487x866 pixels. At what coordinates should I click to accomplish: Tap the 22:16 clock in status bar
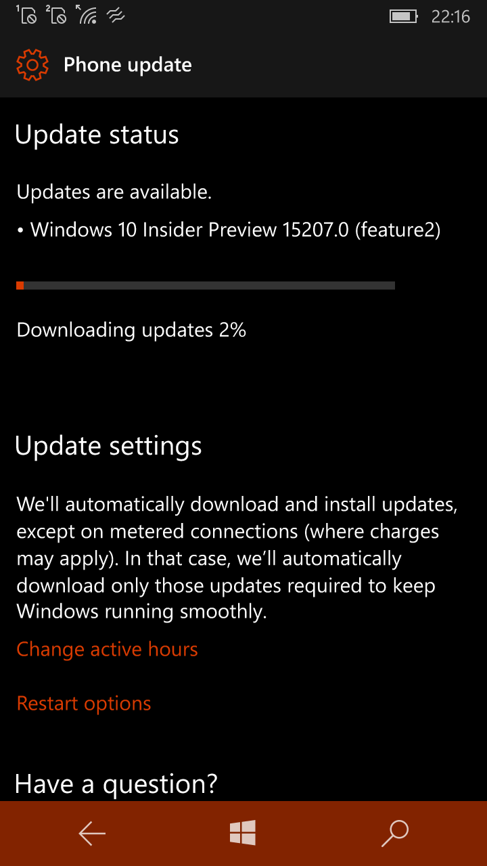[450, 16]
